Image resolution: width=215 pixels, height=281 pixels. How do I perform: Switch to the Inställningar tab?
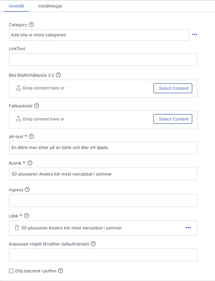pos(50,6)
